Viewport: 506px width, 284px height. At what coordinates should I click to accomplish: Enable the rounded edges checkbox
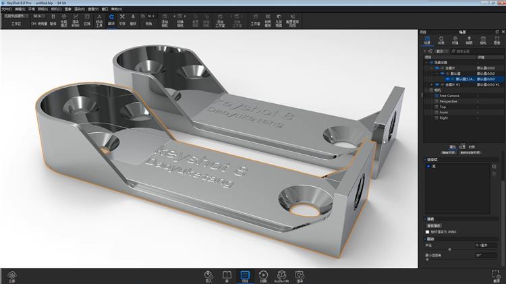(x=428, y=231)
